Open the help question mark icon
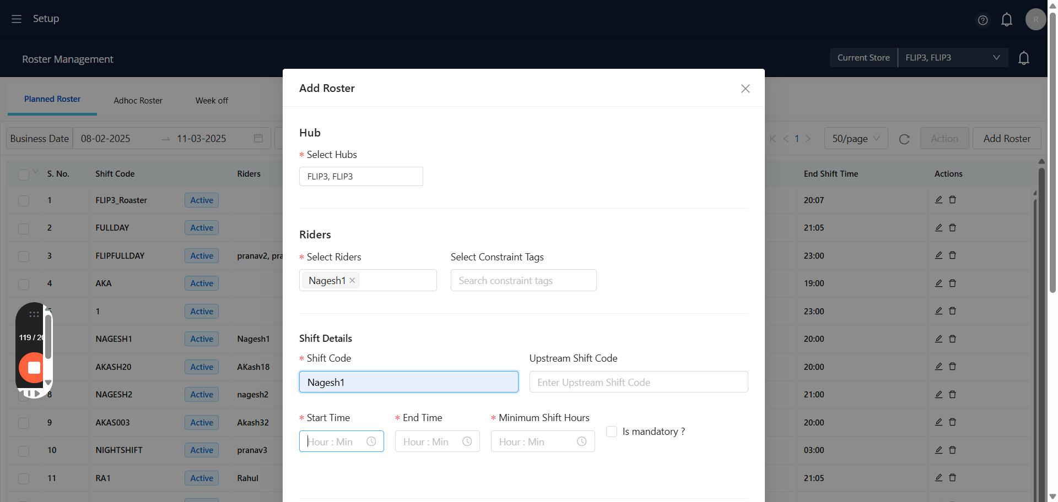This screenshot has height=502, width=1058. tap(983, 20)
